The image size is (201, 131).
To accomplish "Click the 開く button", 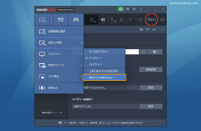I will [x=155, y=52].
